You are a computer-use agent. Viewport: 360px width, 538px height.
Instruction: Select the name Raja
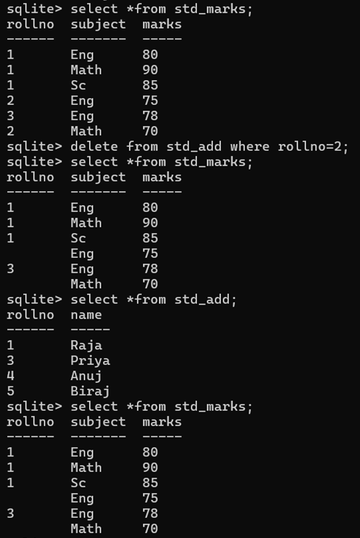(x=86, y=345)
